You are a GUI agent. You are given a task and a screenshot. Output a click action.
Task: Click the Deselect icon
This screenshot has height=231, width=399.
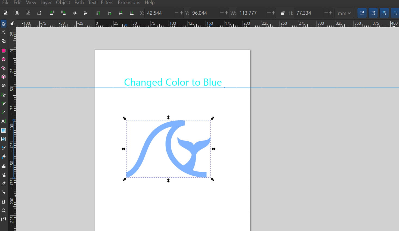pyautogui.click(x=28, y=13)
